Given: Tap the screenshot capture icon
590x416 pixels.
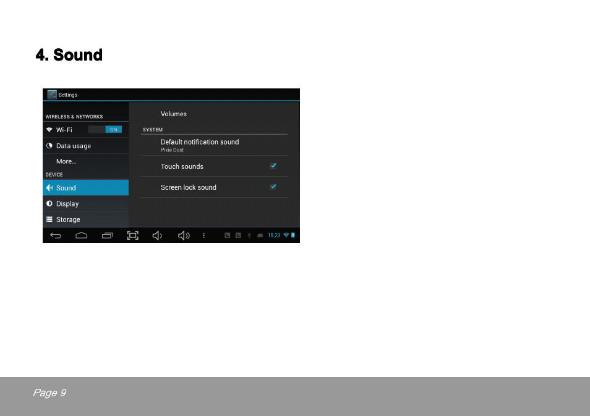Looking at the screenshot, I should click(x=132, y=236).
